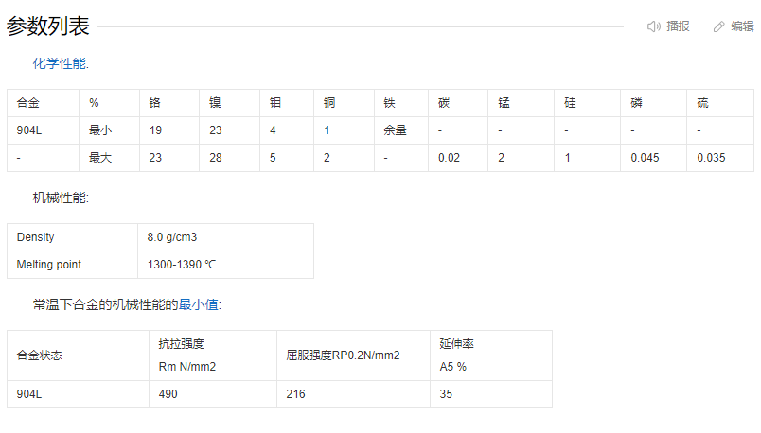Screen dimensions: 761x433
Task: Click the 镍 column header
Action: pyautogui.click(x=230, y=103)
